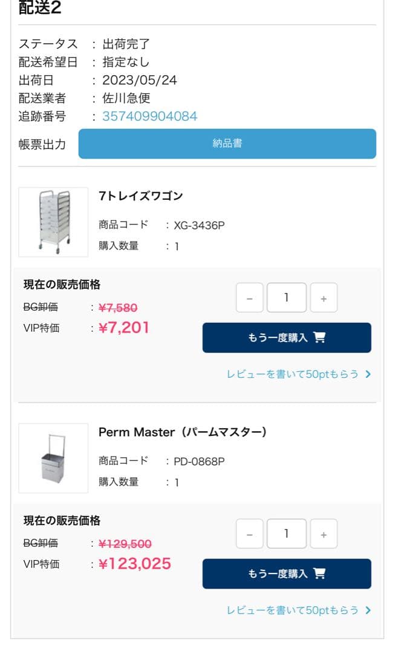395x654 pixels.
Task: Click chevron next to 7トレイズワゴン review link
Action: 368,374
